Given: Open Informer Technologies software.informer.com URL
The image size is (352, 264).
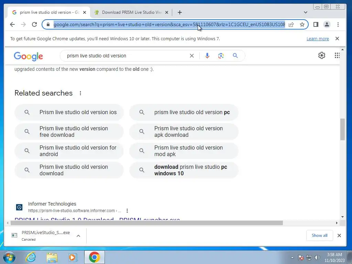Looking at the screenshot, I should pos(75,211).
